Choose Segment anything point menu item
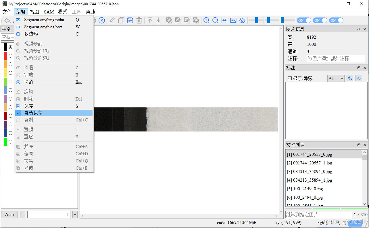Image resolution: width=369 pixels, height=228 pixels. click(x=54, y=20)
